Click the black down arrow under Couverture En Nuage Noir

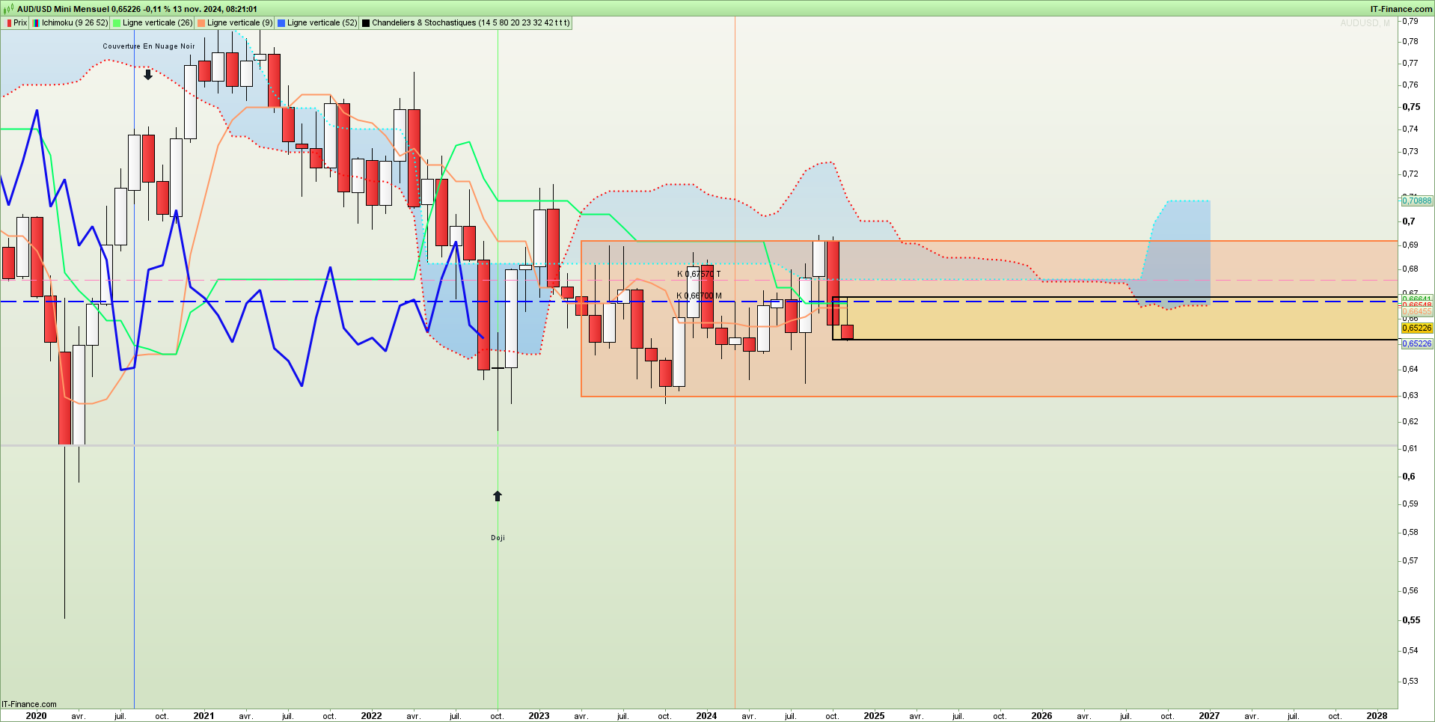[148, 75]
